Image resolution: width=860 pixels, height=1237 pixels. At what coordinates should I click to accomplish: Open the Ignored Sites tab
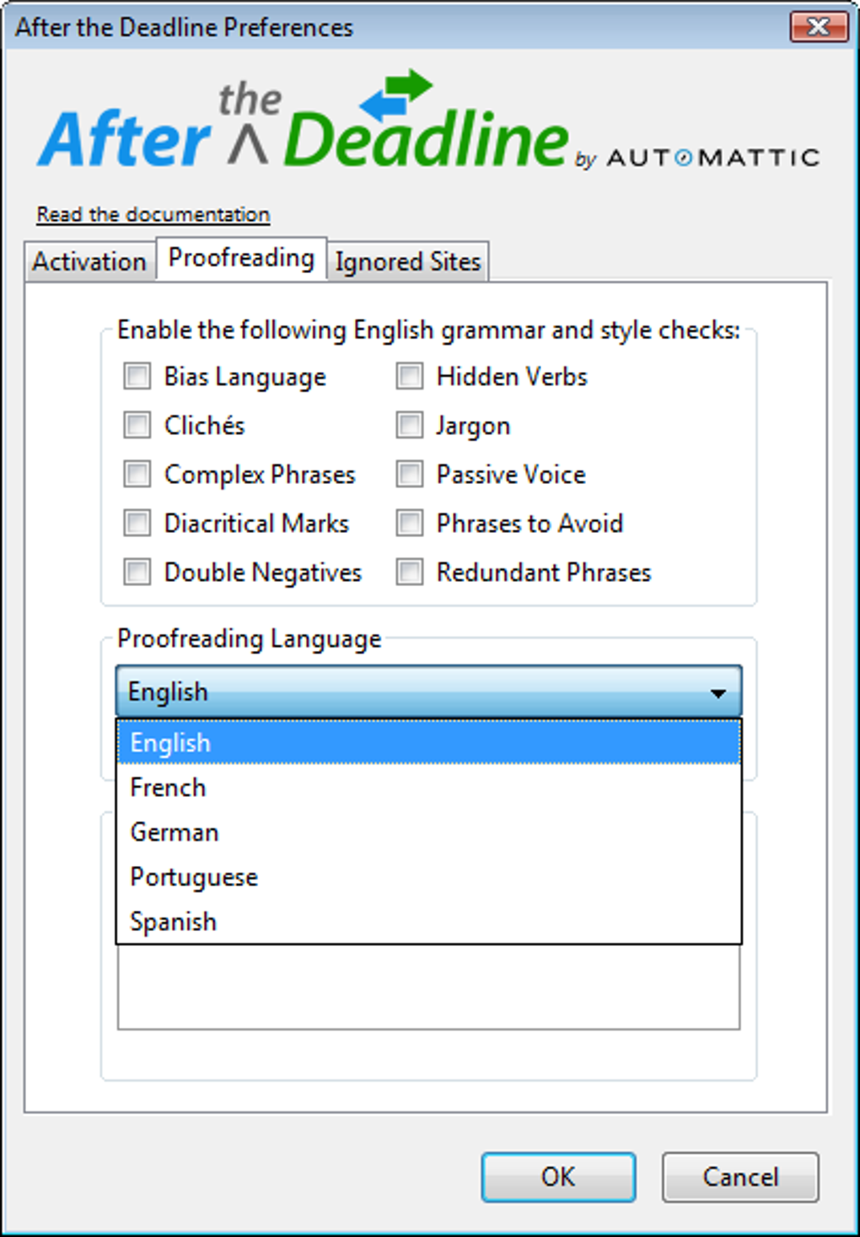[408, 261]
